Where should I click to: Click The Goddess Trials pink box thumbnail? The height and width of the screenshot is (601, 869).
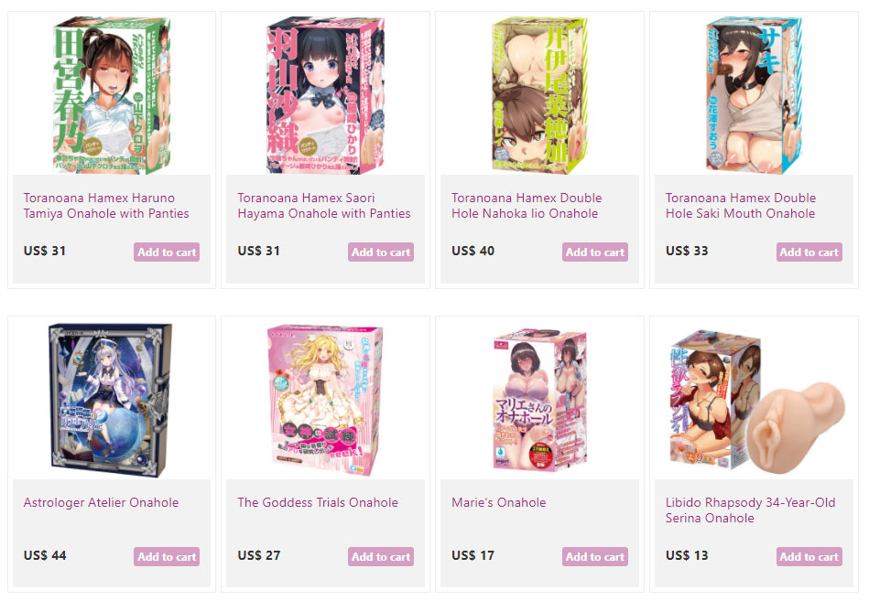325,400
